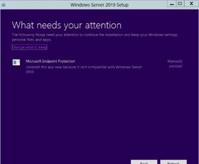Select the Microsoft Endpoint Protection item title
Viewport: 199px width, 164px height.
tap(51, 61)
